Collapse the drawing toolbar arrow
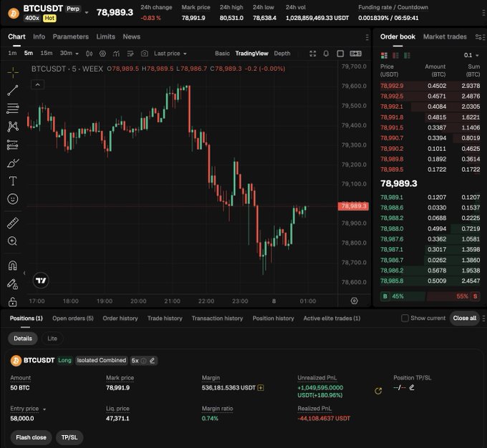Image resolution: width=487 pixels, height=448 pixels. coord(24,273)
